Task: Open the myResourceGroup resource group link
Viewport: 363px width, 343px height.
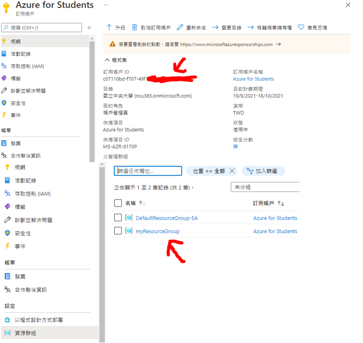Action: [x=157, y=232]
